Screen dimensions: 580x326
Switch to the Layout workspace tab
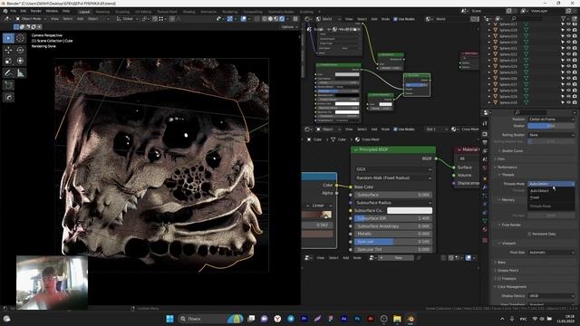(84, 12)
